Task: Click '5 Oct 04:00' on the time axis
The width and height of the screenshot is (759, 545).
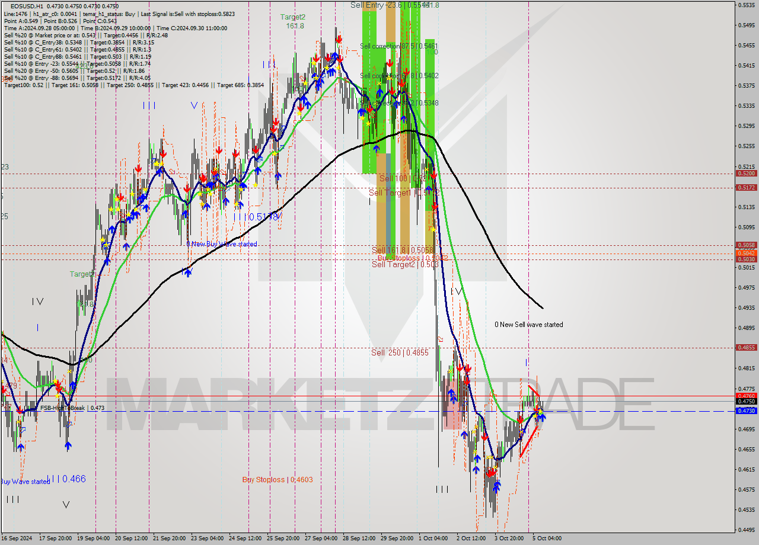Action: pos(547,538)
